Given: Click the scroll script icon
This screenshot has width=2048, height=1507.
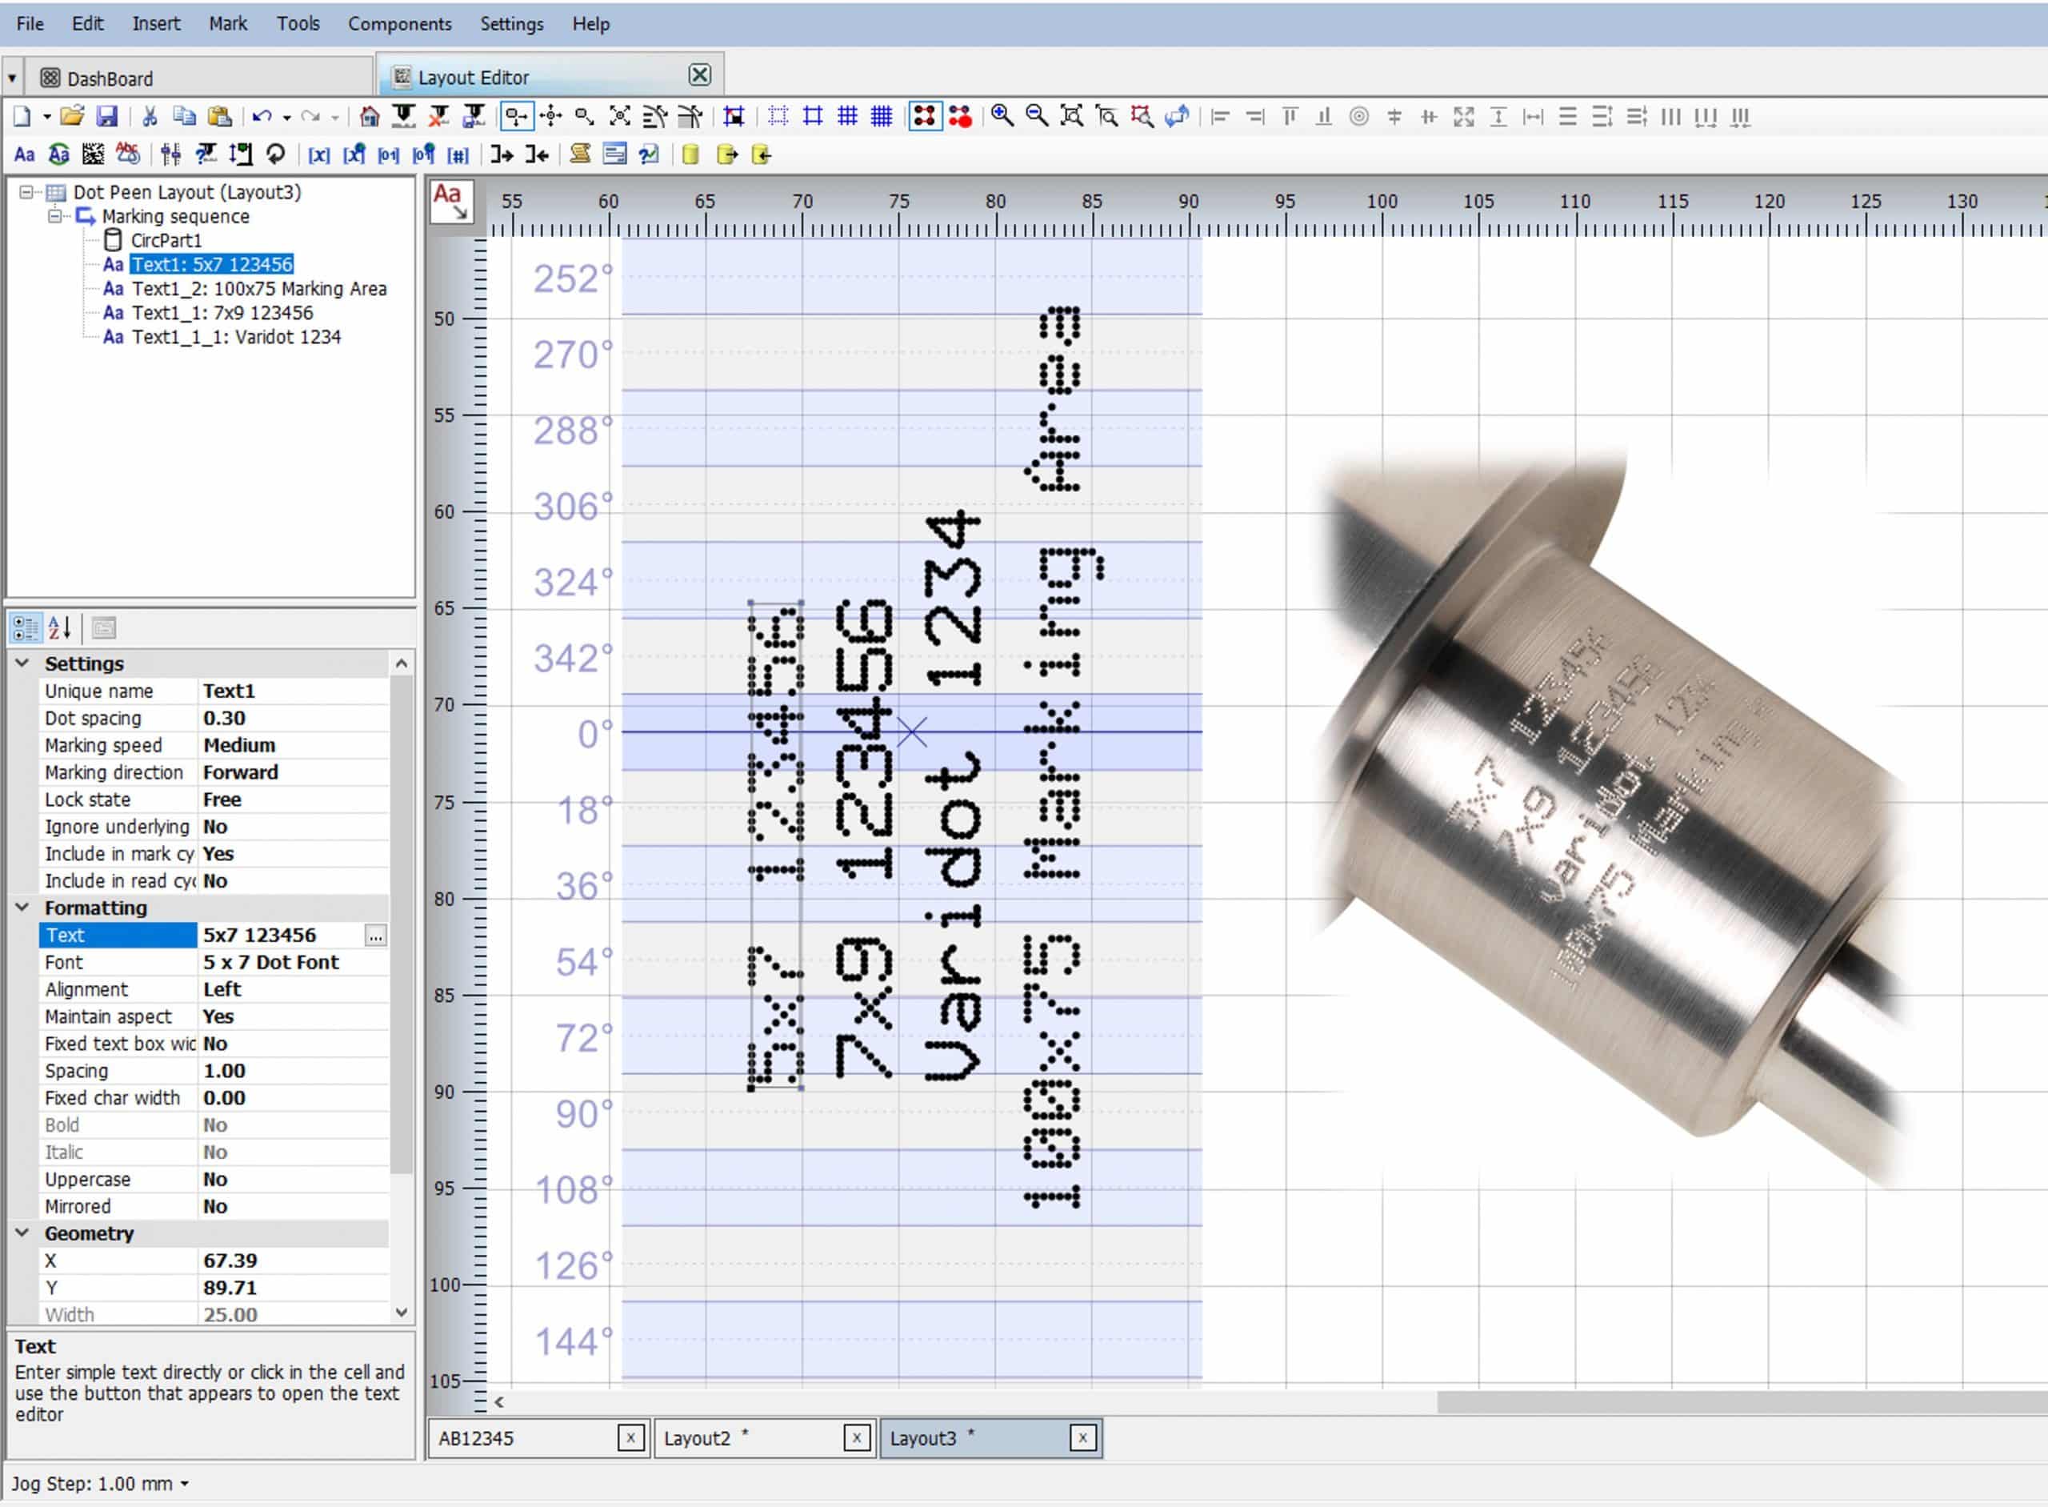Looking at the screenshot, I should pyautogui.click(x=580, y=154).
